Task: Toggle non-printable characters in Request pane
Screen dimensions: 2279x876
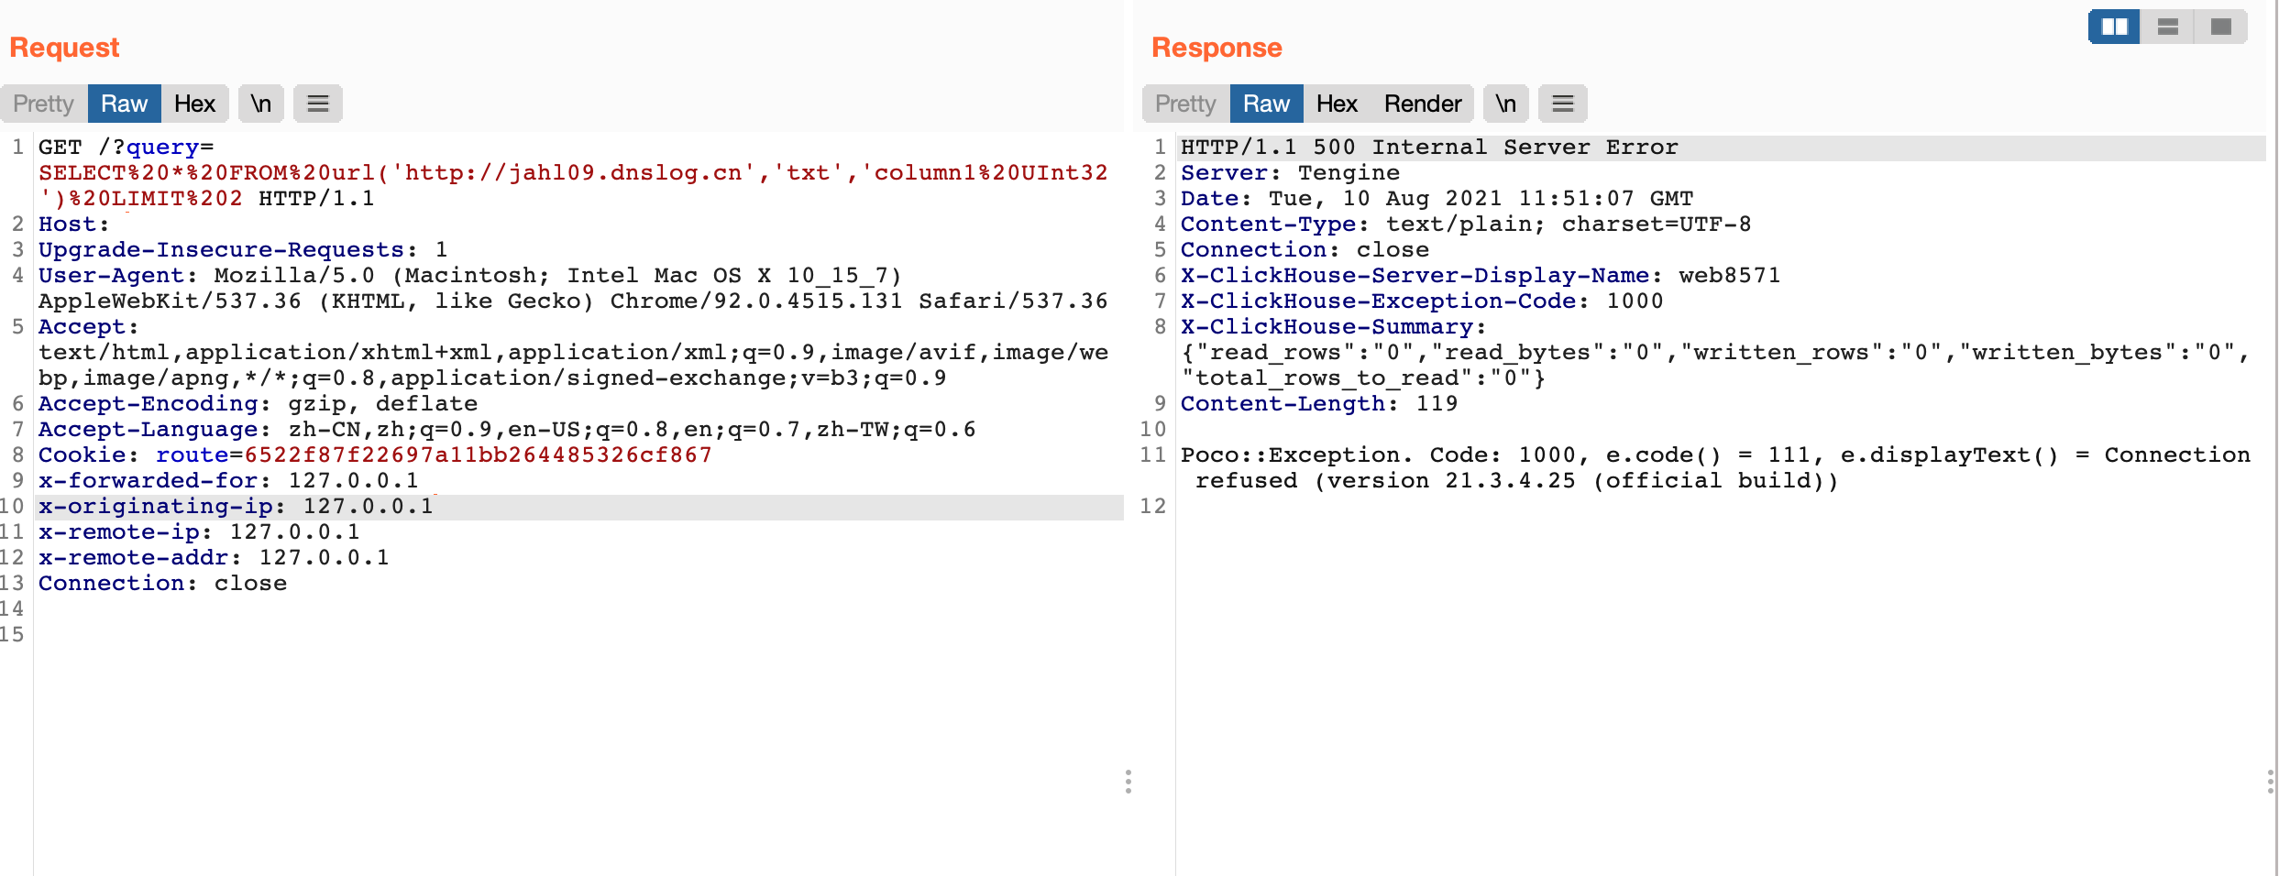Action: click(x=261, y=104)
